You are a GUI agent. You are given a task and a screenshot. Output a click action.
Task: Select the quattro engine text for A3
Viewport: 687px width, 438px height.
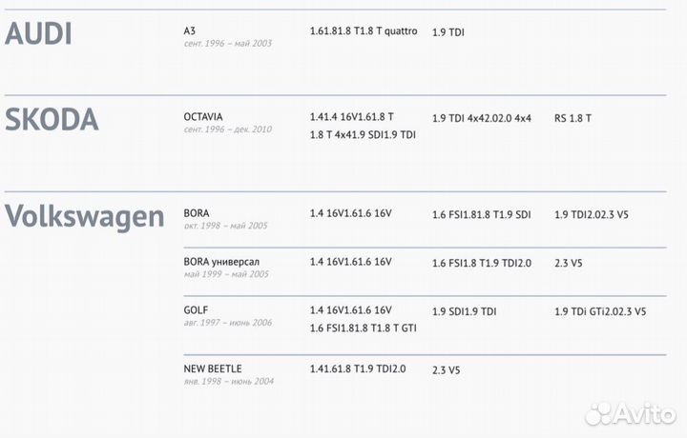(397, 31)
